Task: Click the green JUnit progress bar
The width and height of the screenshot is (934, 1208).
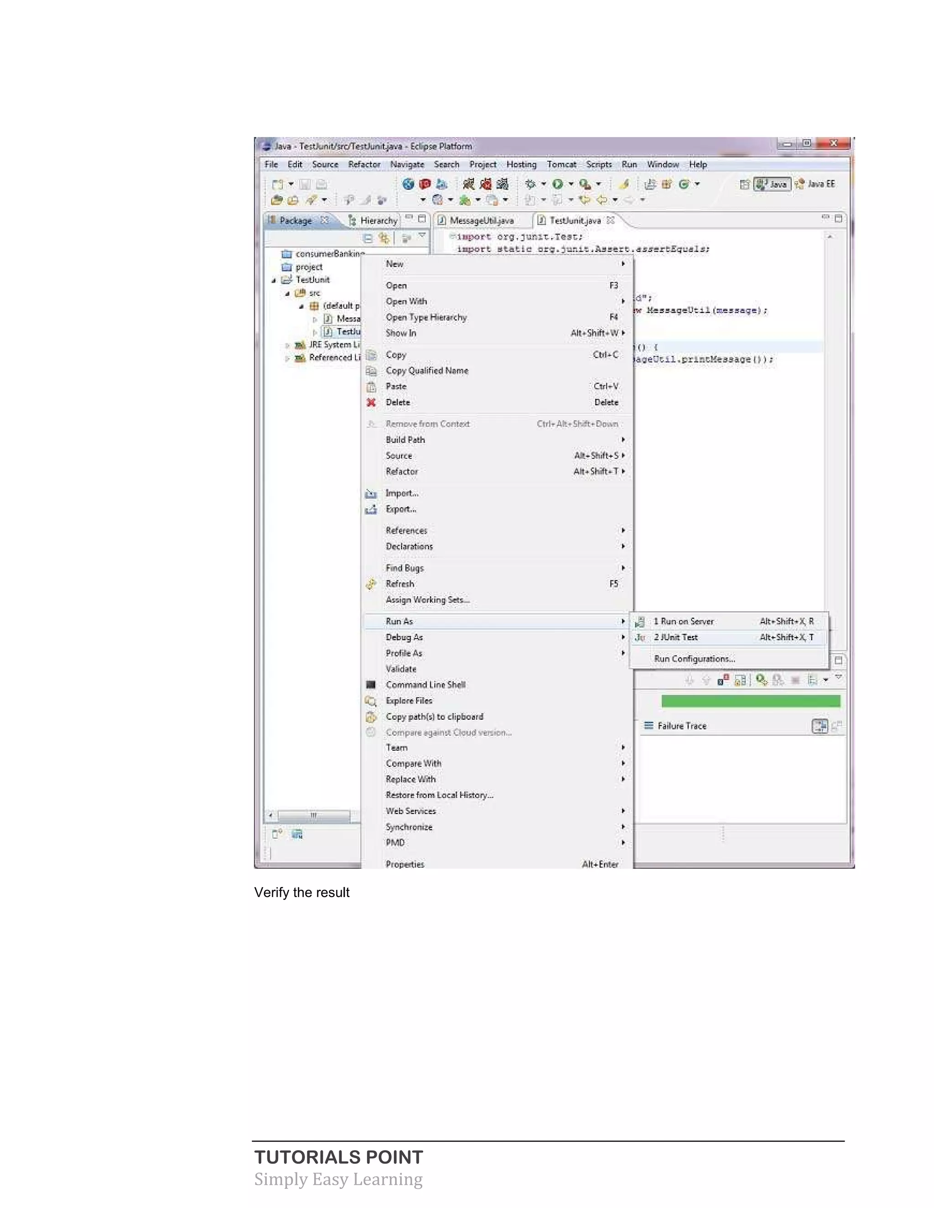Action: point(750,702)
